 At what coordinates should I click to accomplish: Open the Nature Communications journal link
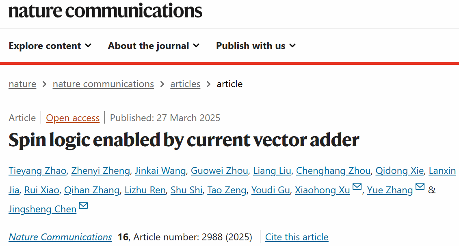coord(60,237)
